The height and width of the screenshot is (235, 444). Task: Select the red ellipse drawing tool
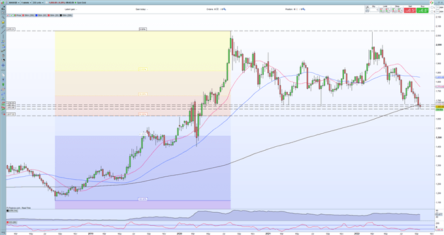3,89
